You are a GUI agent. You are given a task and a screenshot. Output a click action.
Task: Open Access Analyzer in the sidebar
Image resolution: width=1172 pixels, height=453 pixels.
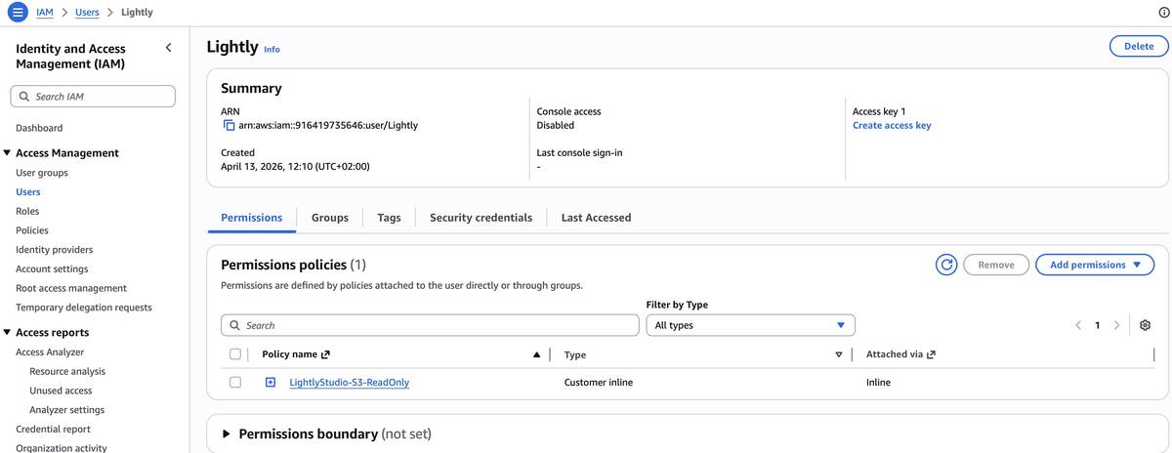click(x=50, y=352)
